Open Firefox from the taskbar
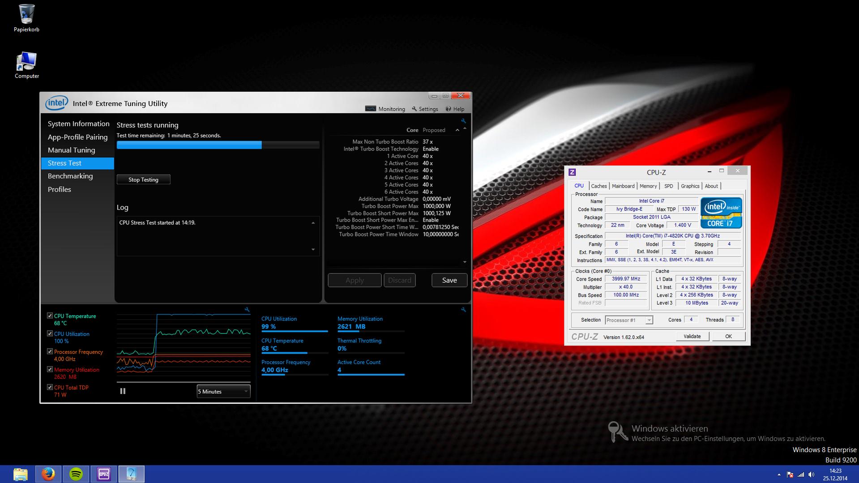This screenshot has width=859, height=483. (x=48, y=474)
